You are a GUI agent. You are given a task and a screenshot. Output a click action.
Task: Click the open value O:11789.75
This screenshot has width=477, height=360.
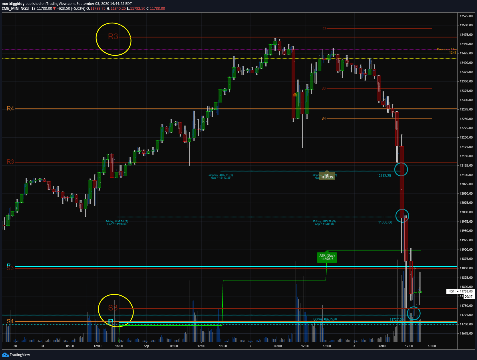(96, 9)
